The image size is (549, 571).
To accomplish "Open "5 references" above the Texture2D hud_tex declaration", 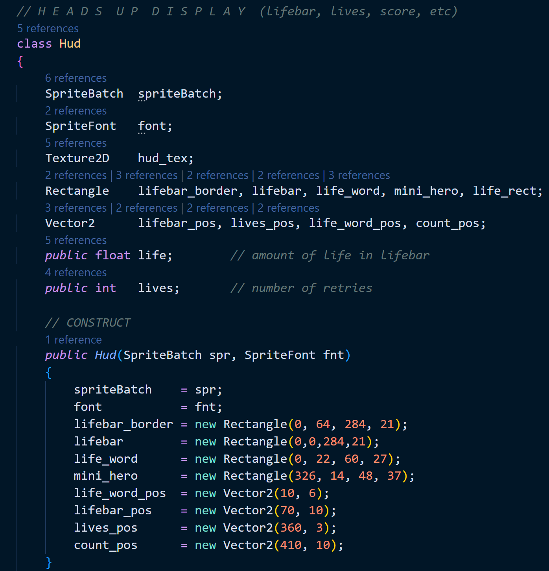I will pos(76,143).
